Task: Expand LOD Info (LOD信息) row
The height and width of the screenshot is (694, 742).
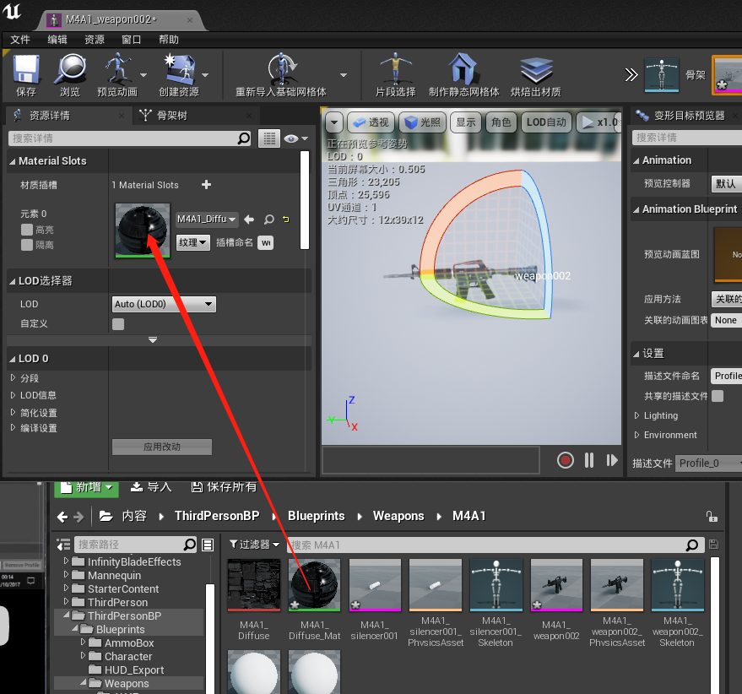Action: 14,395
